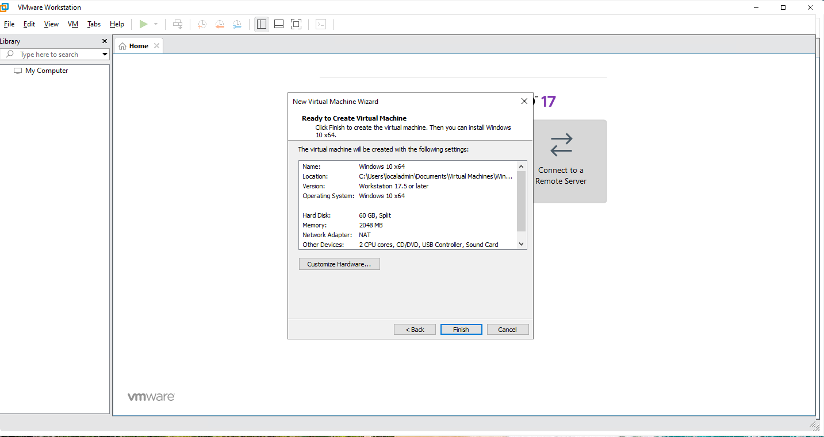Toggle the thumbnail bar view icon

pyautogui.click(x=279, y=24)
